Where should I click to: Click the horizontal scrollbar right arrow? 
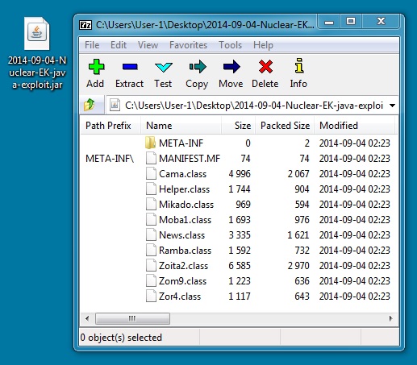[x=390, y=318]
